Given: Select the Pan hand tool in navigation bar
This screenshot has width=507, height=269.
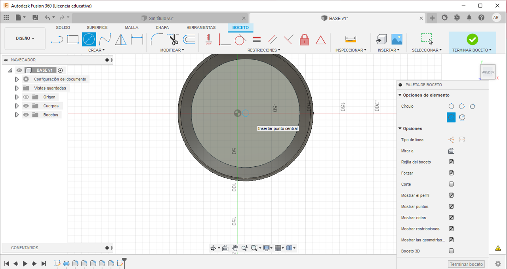Looking at the screenshot, I should (235, 248).
